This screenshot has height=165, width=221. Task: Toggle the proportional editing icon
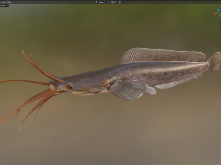(120, 2)
